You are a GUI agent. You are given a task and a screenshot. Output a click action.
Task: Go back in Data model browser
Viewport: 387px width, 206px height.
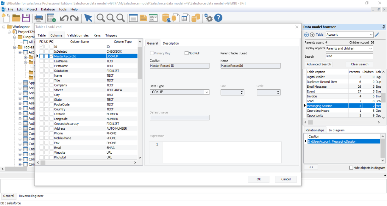[307, 35]
